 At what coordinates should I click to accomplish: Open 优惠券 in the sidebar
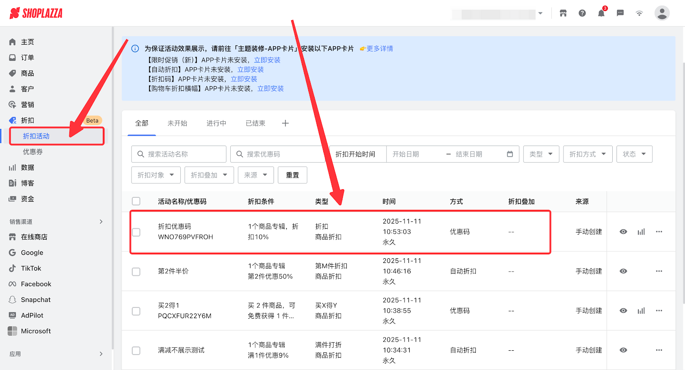tap(33, 152)
